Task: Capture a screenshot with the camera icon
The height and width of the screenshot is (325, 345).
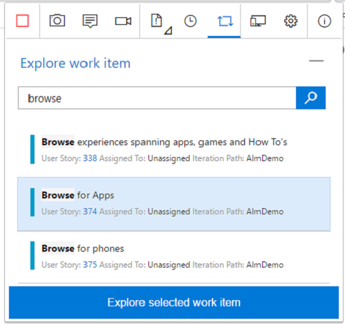Action: [x=57, y=21]
